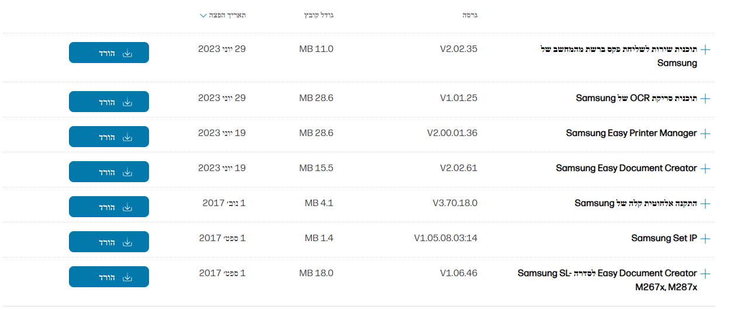The image size is (748, 310).
Task: Expand the Samsung Set IP row
Action: point(705,239)
